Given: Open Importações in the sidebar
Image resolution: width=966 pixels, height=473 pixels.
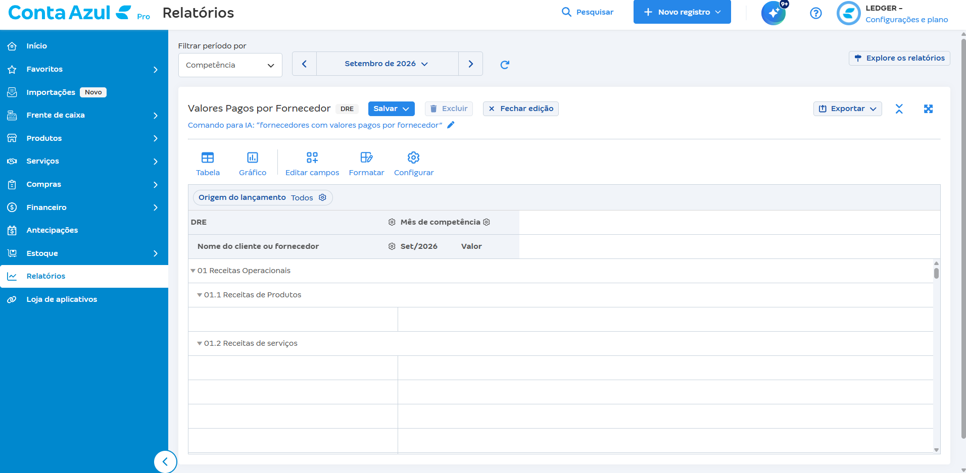Looking at the screenshot, I should click(84, 92).
